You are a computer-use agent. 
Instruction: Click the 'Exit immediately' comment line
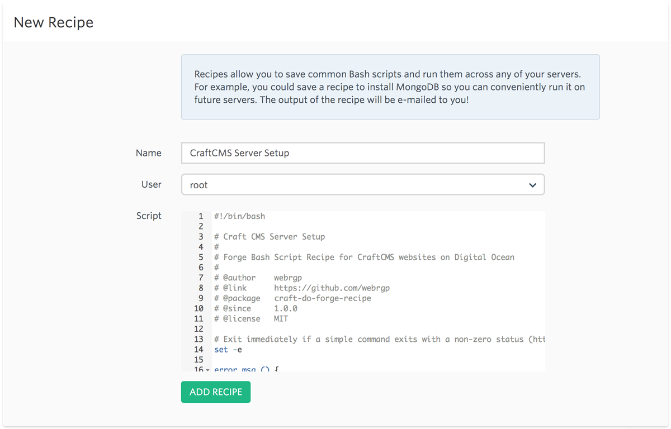click(x=379, y=339)
